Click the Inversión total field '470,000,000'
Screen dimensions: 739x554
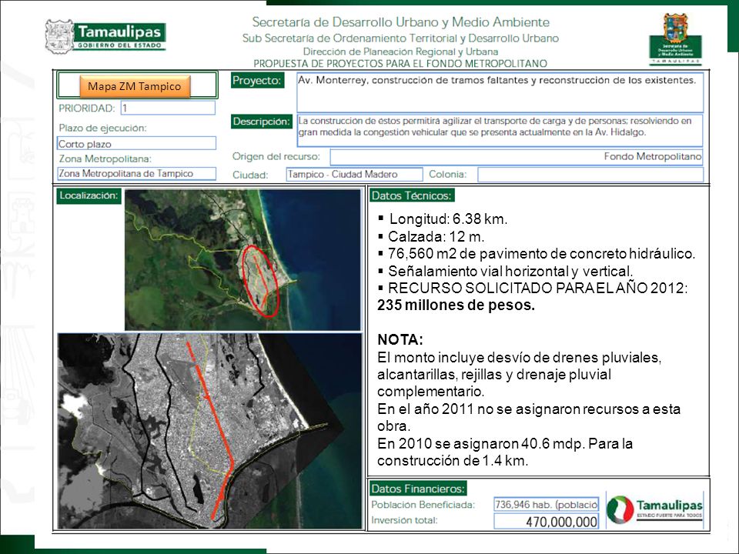(547, 522)
